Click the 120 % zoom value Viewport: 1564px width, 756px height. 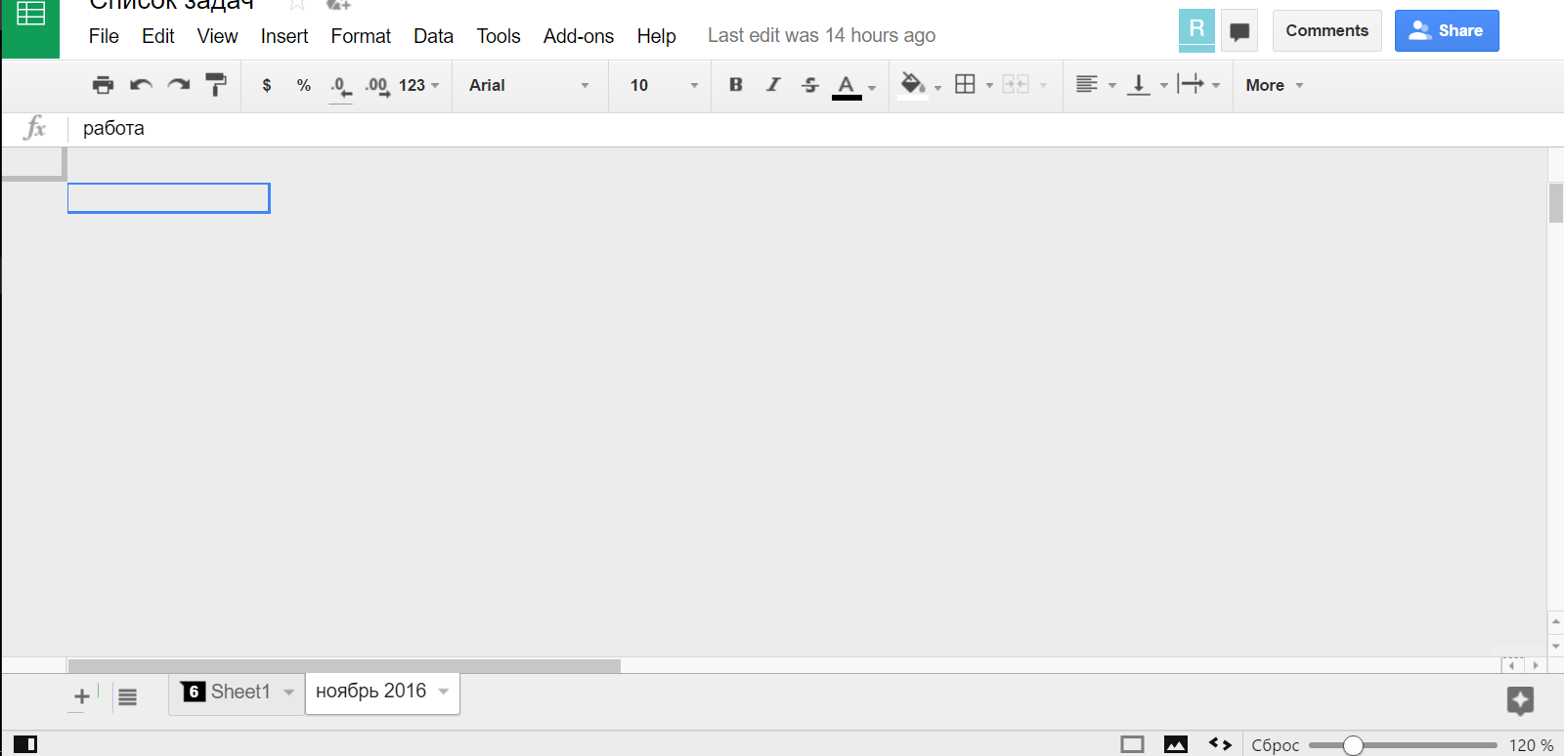click(1531, 745)
